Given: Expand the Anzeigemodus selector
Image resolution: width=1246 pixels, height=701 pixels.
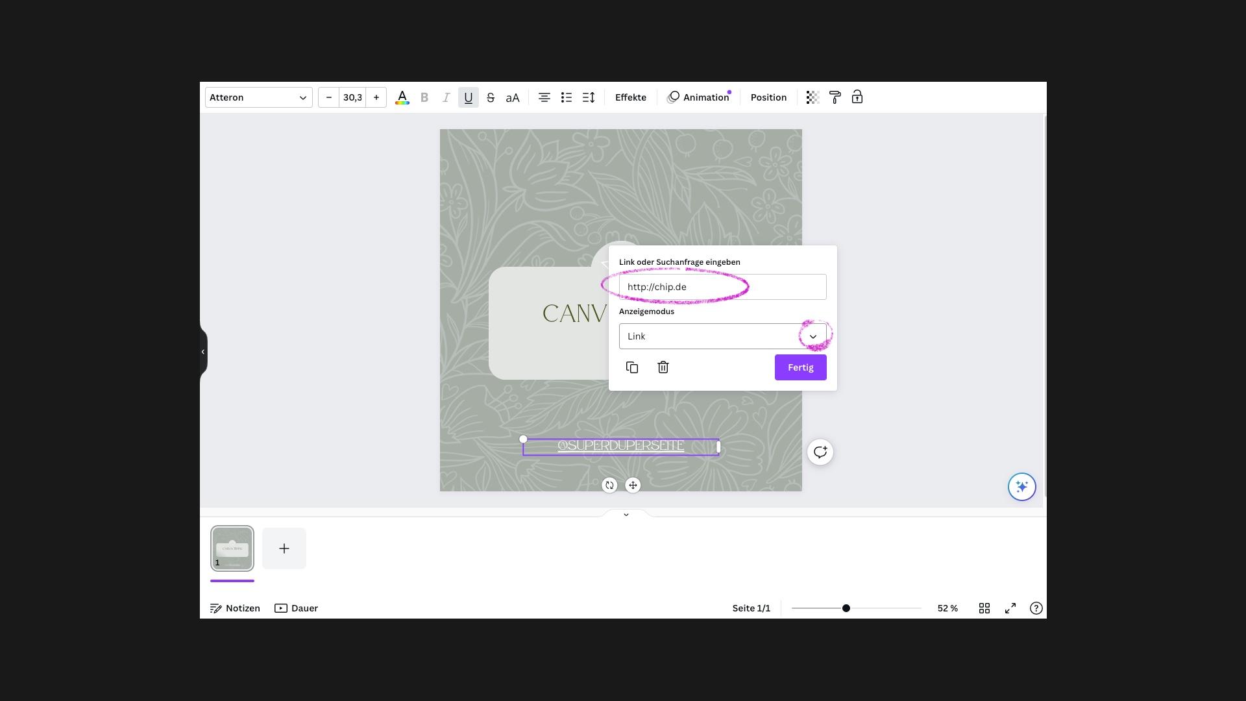Looking at the screenshot, I should pyautogui.click(x=812, y=336).
